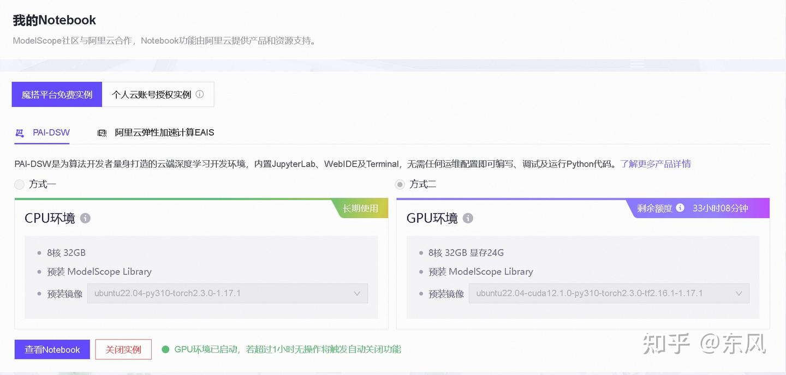Screen dimensions: 786x375
Task: Toggle to 魔搭平台免费实例 option
Action: coord(56,94)
